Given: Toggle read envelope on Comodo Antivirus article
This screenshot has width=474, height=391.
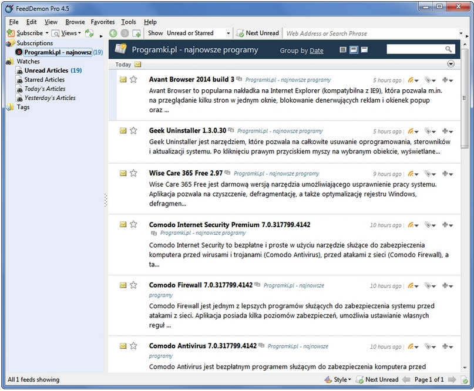Looking at the screenshot, I should 123,346.
